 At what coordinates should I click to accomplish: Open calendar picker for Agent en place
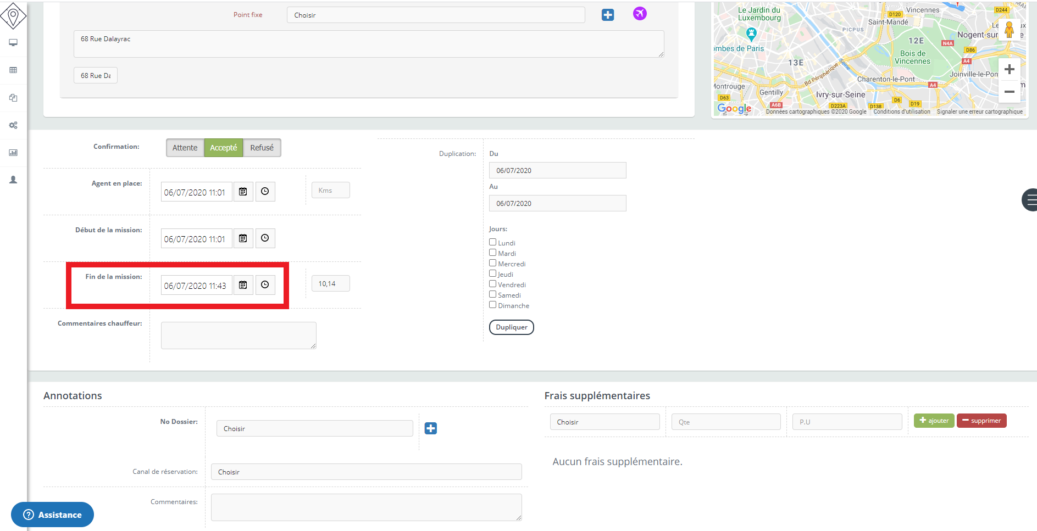tap(243, 192)
